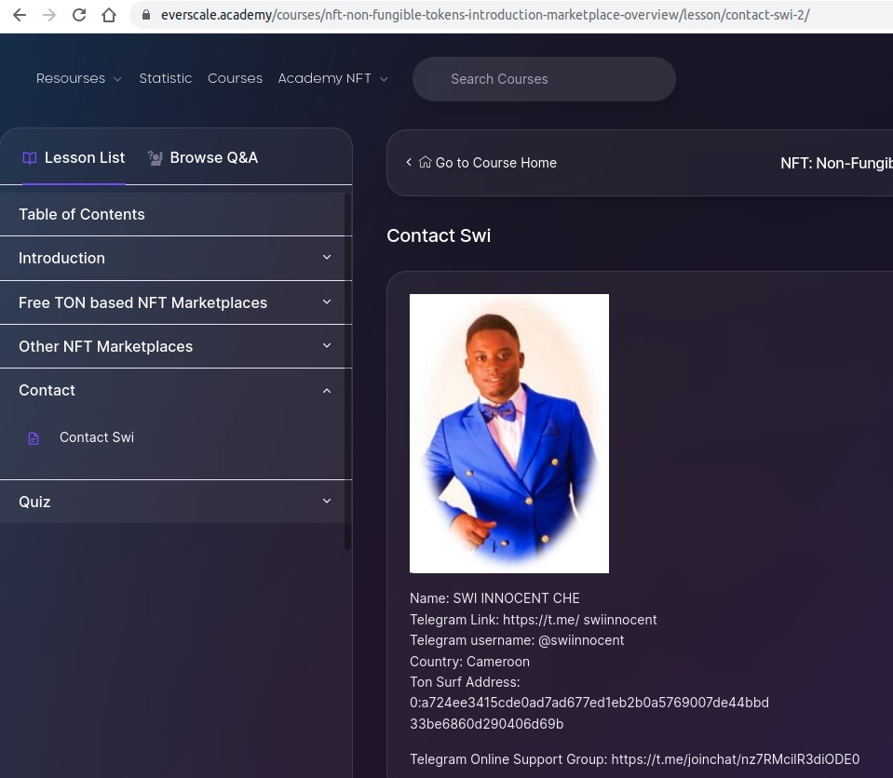
Task: Open the Resourses dropdown menu
Action: point(78,79)
